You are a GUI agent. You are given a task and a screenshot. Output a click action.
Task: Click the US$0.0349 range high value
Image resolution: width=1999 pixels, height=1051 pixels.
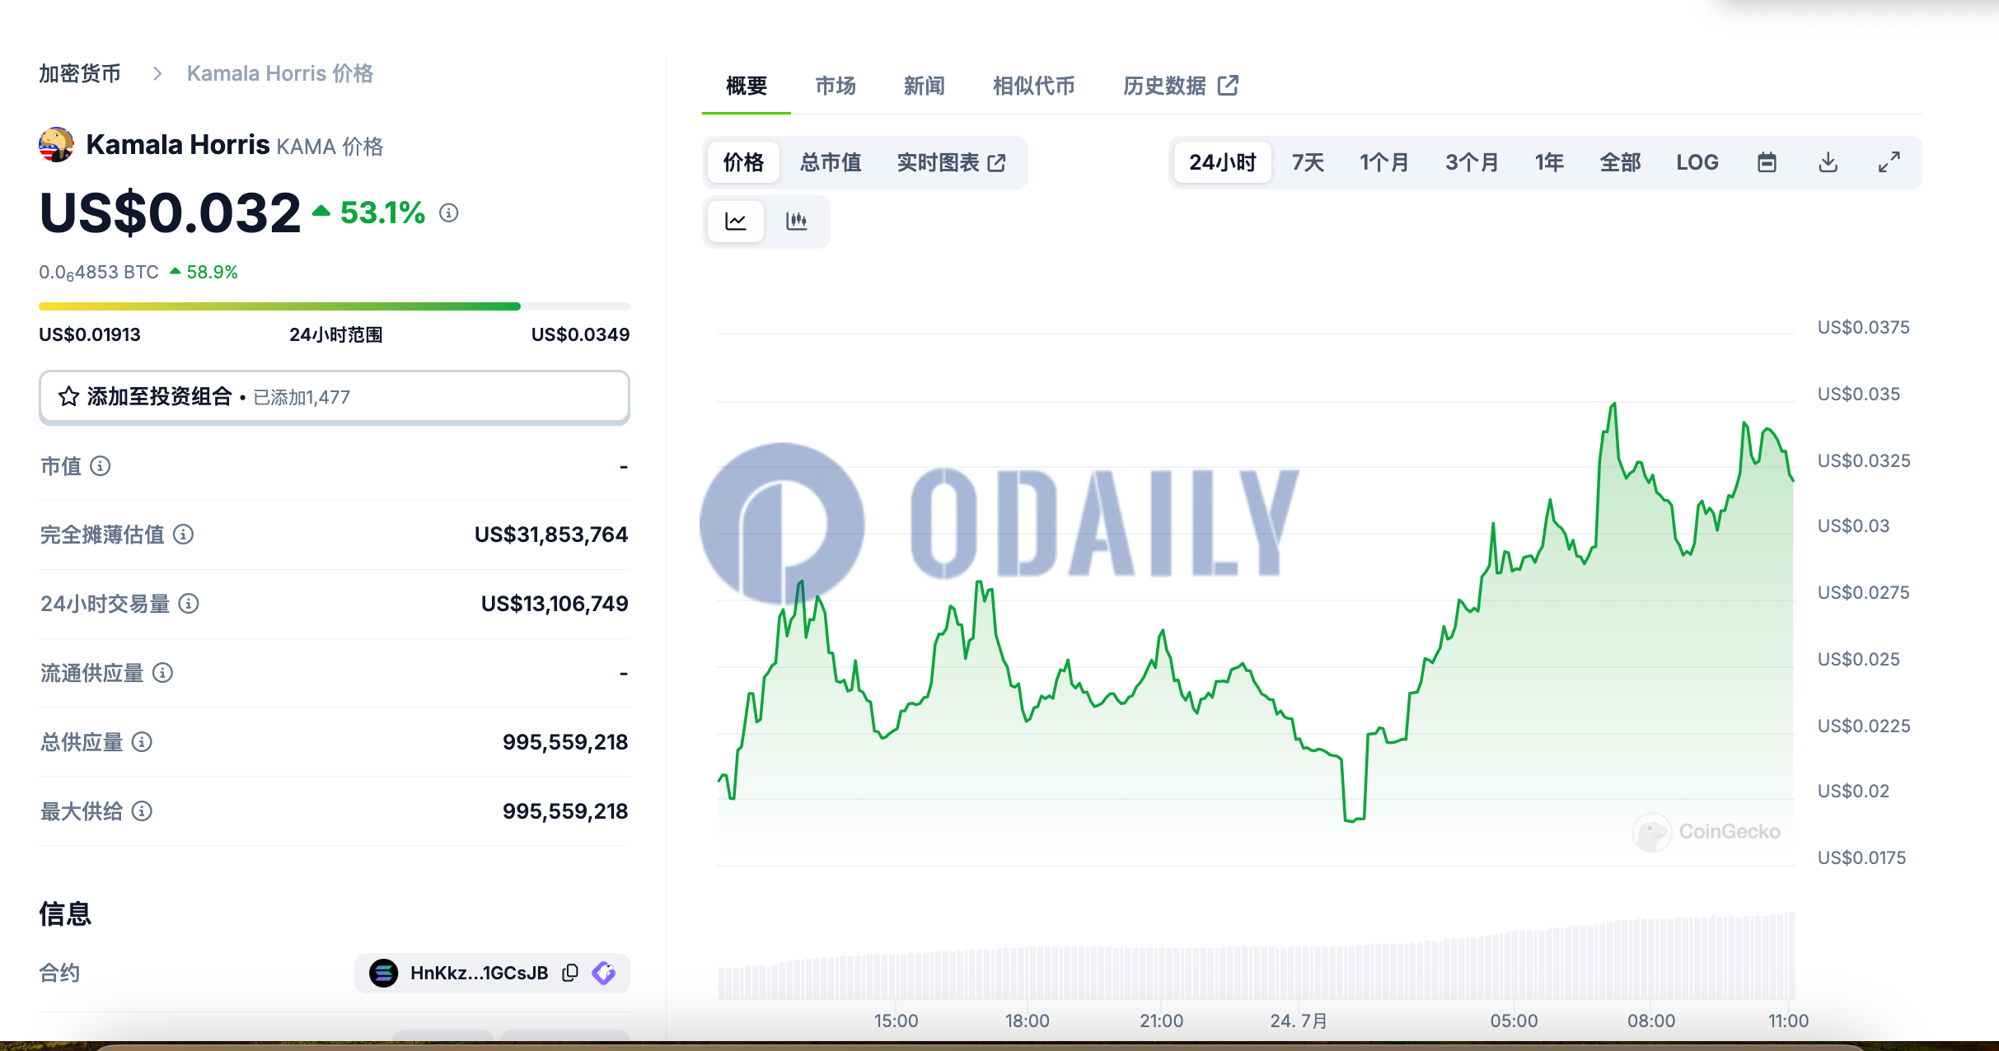coord(580,334)
